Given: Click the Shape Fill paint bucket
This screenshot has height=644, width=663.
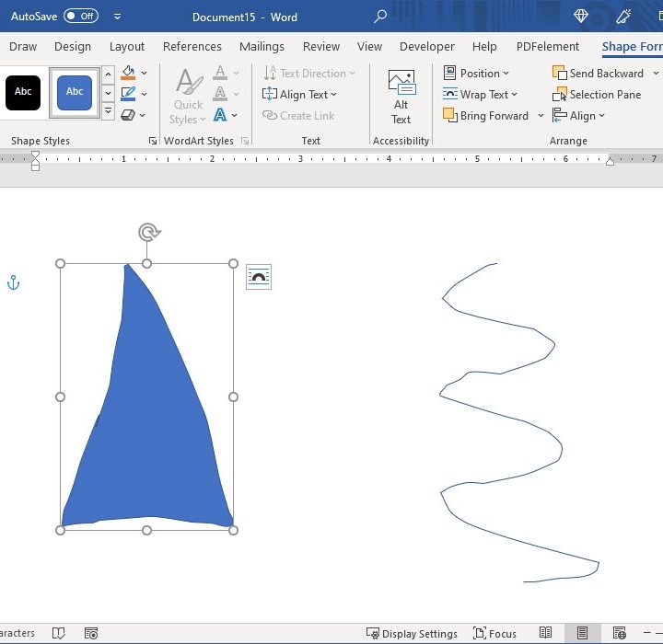Looking at the screenshot, I should tap(128, 73).
